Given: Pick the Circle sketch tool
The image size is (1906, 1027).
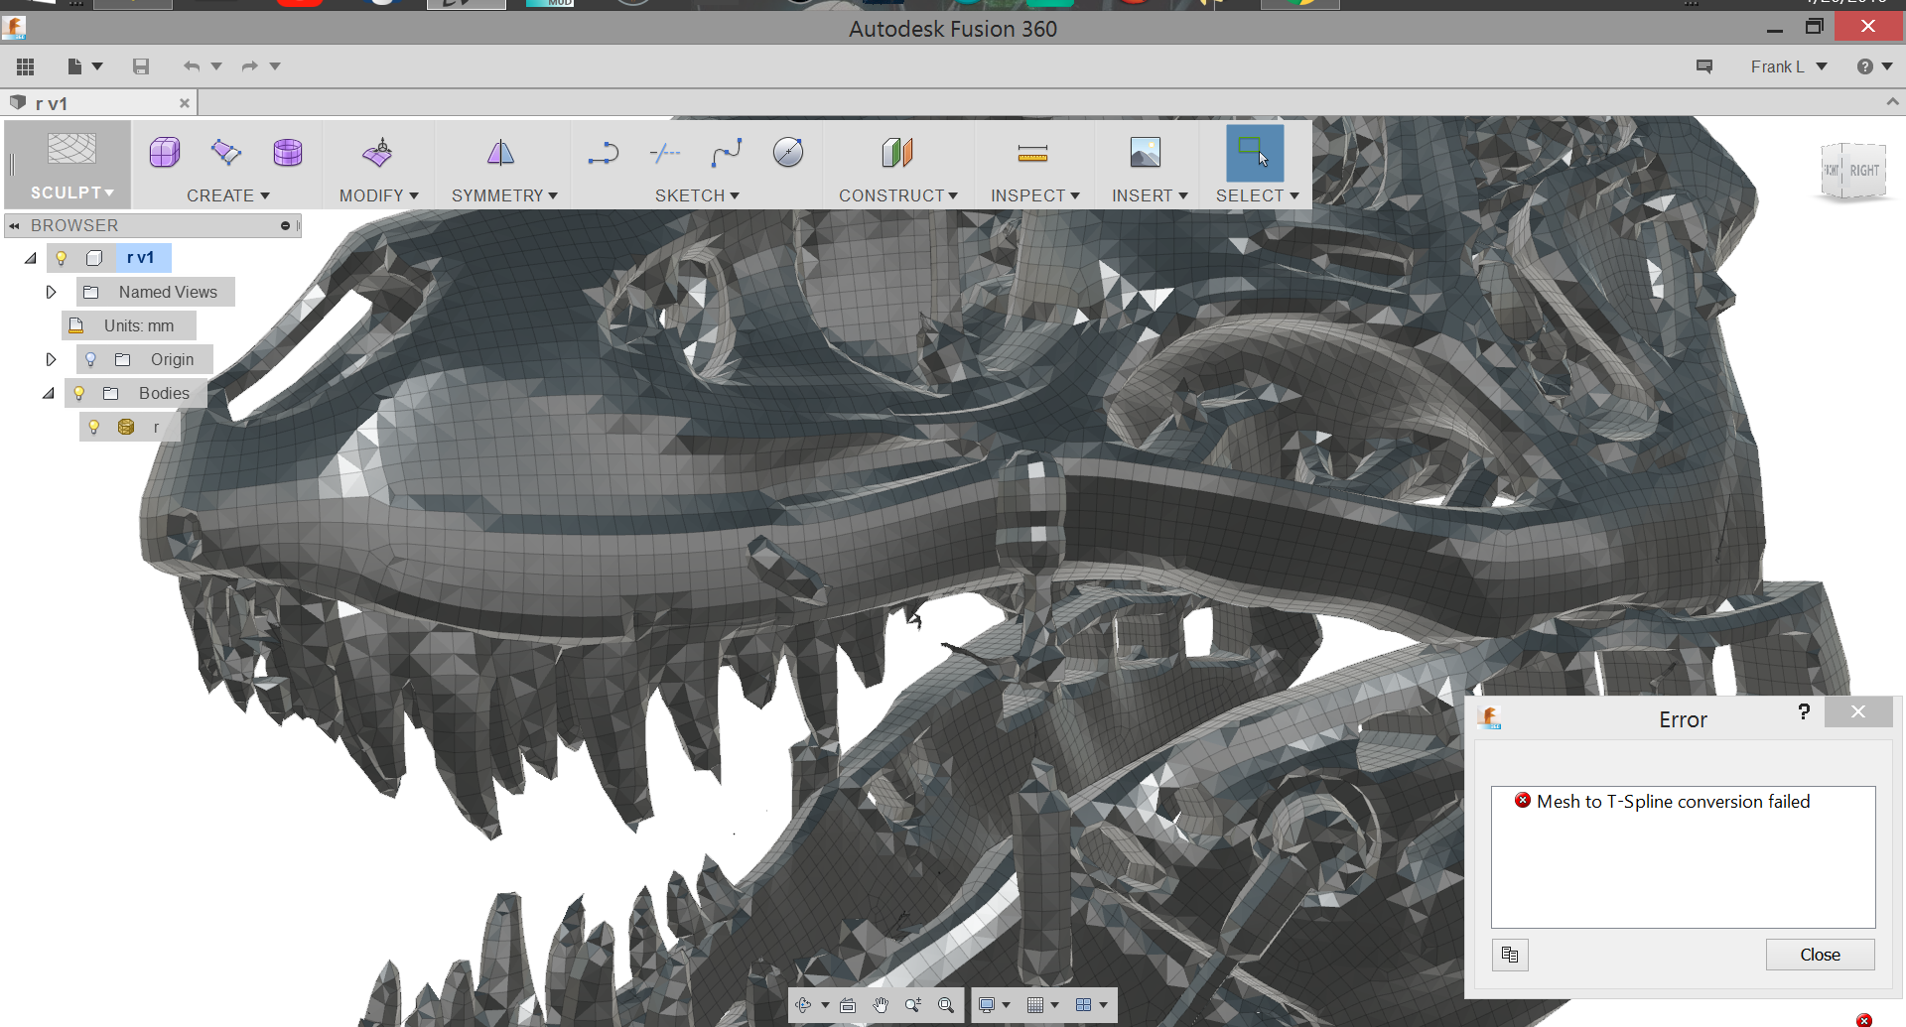Looking at the screenshot, I should tap(788, 153).
